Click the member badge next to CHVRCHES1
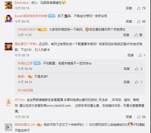Screen dimensions: 151x133 (x=42, y=30)
